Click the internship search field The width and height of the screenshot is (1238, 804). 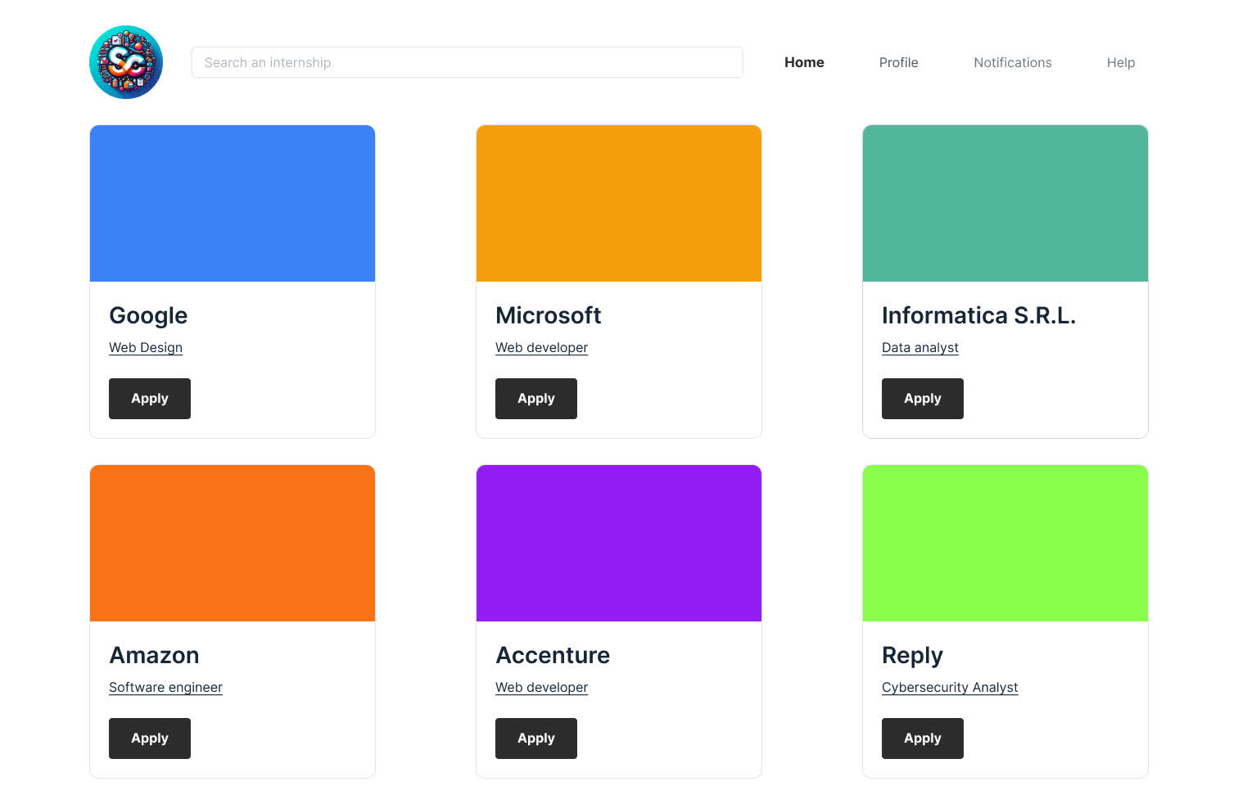(x=467, y=62)
